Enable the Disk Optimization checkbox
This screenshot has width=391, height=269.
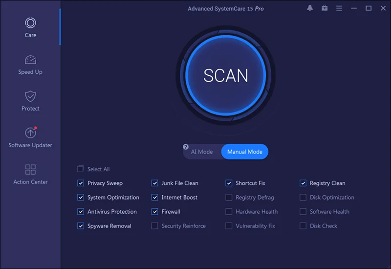tap(303, 198)
